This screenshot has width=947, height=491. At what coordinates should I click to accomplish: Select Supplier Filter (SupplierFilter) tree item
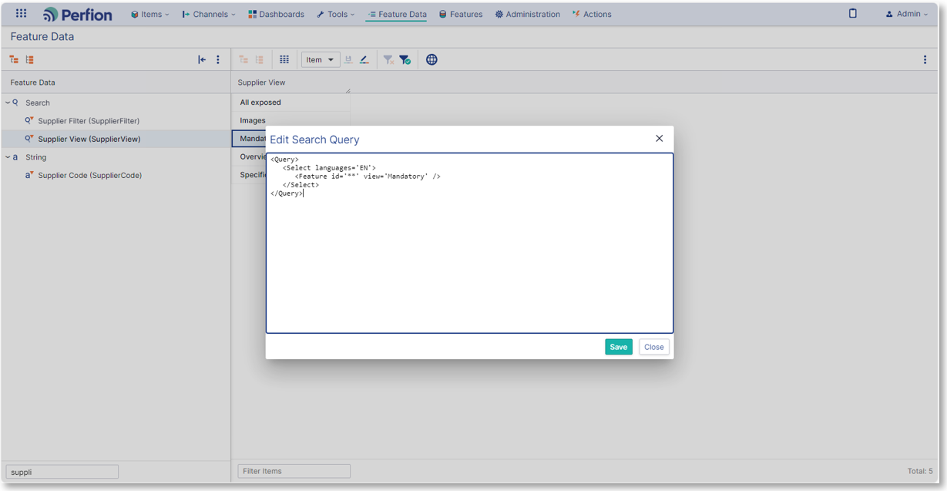89,121
